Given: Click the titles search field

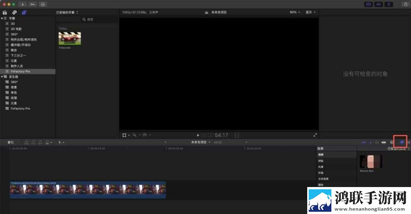Looking at the screenshot, I should (x=87, y=19).
